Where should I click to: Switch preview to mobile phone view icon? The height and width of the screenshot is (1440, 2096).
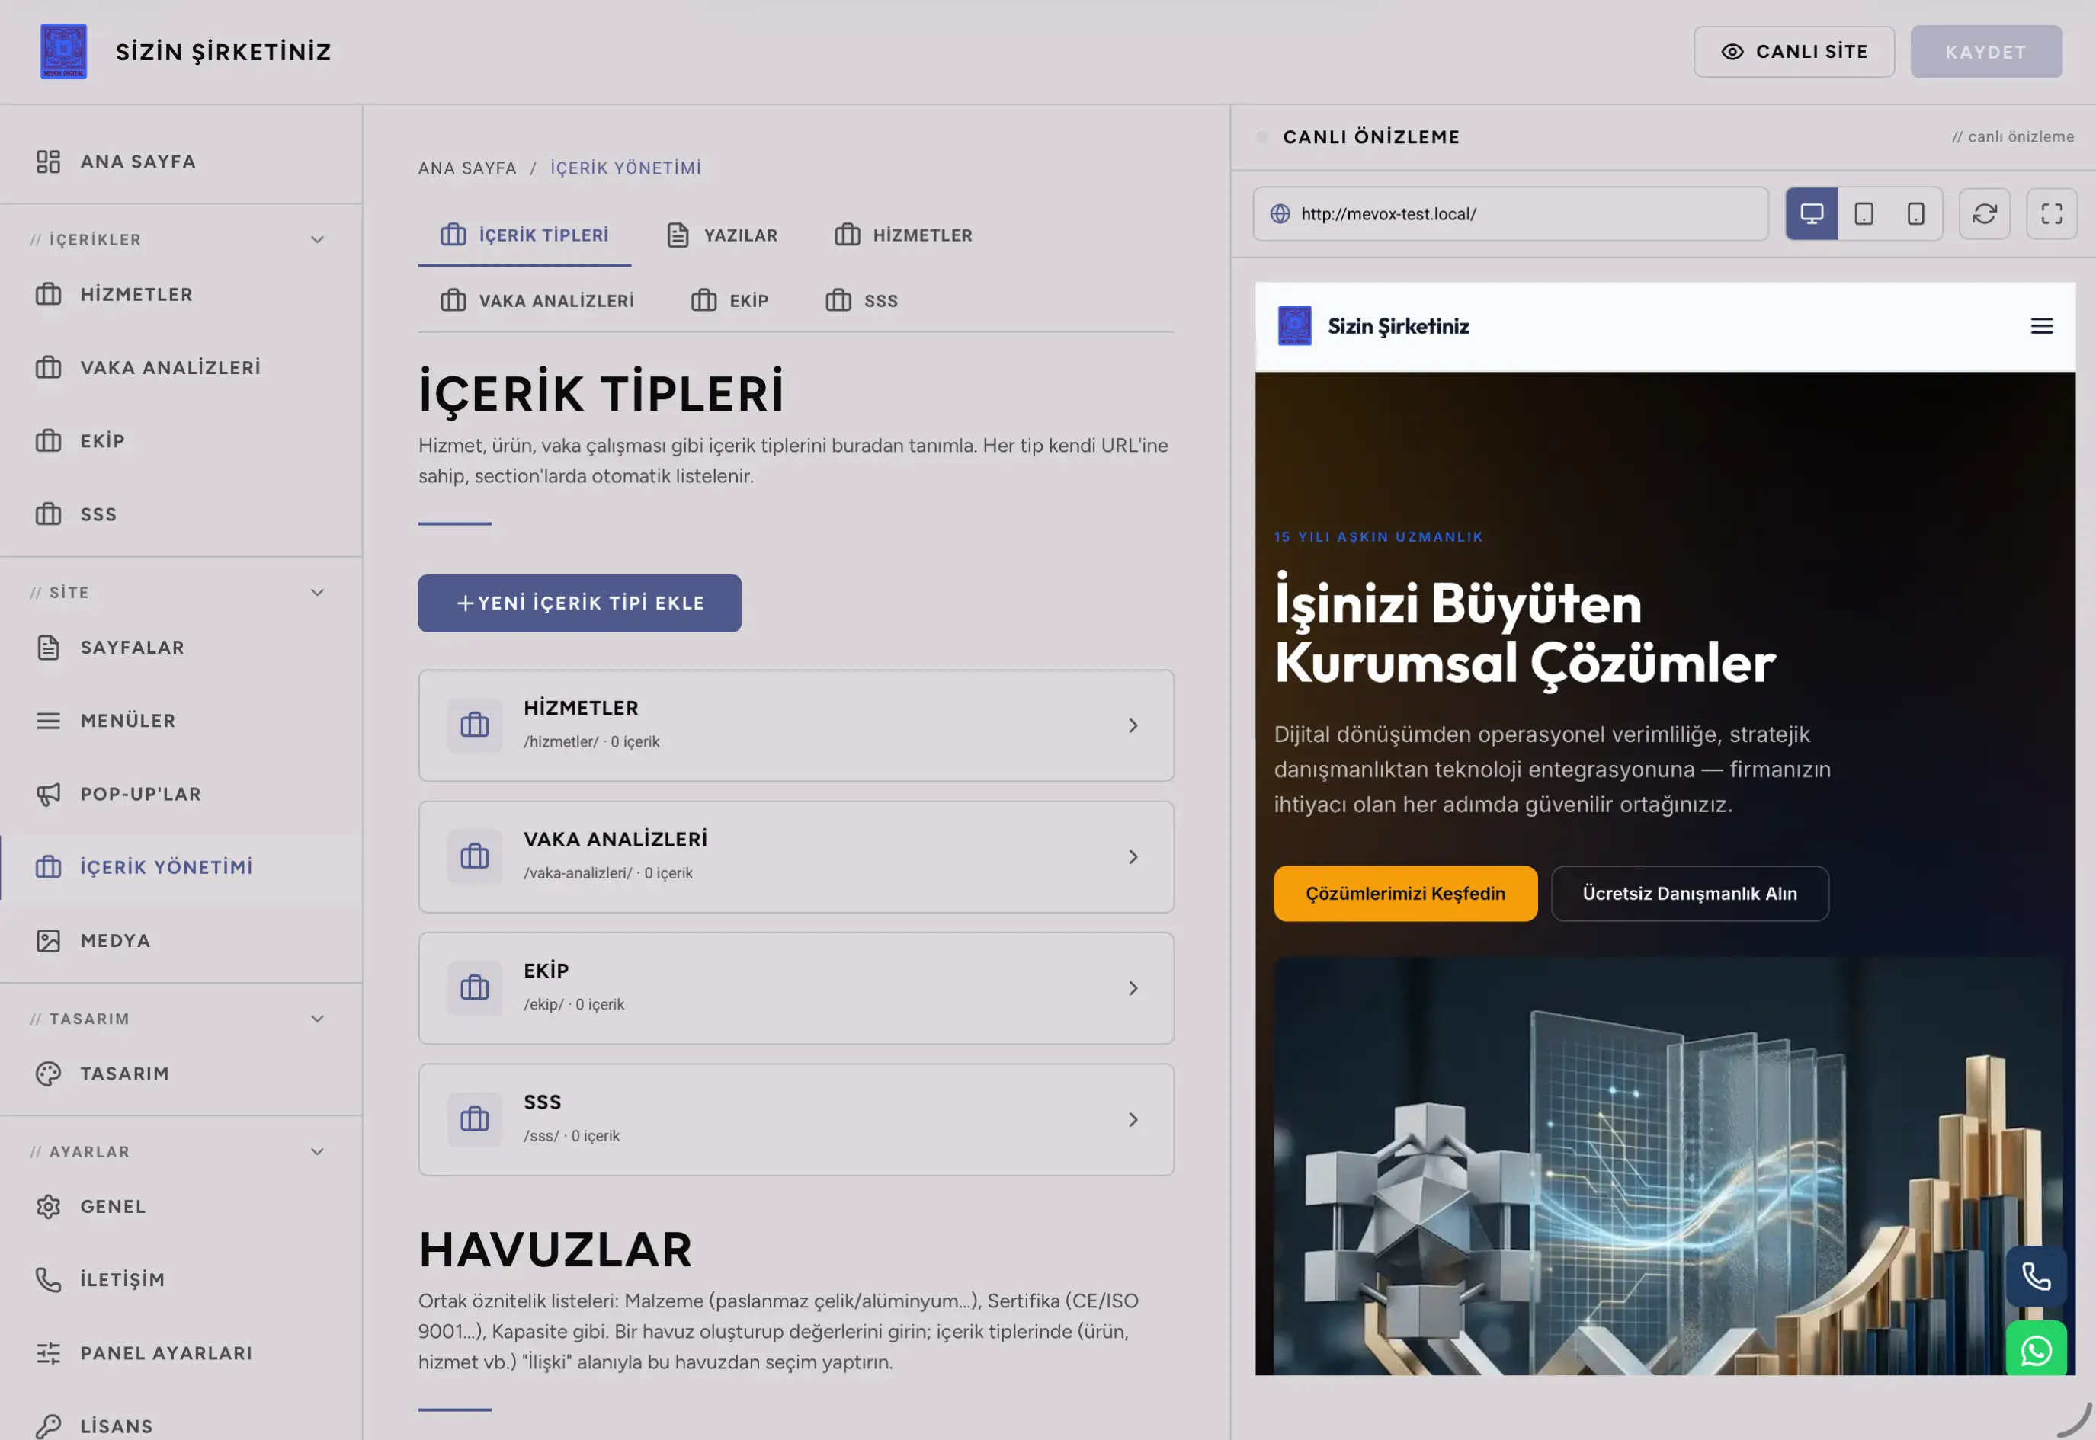[x=1915, y=214]
